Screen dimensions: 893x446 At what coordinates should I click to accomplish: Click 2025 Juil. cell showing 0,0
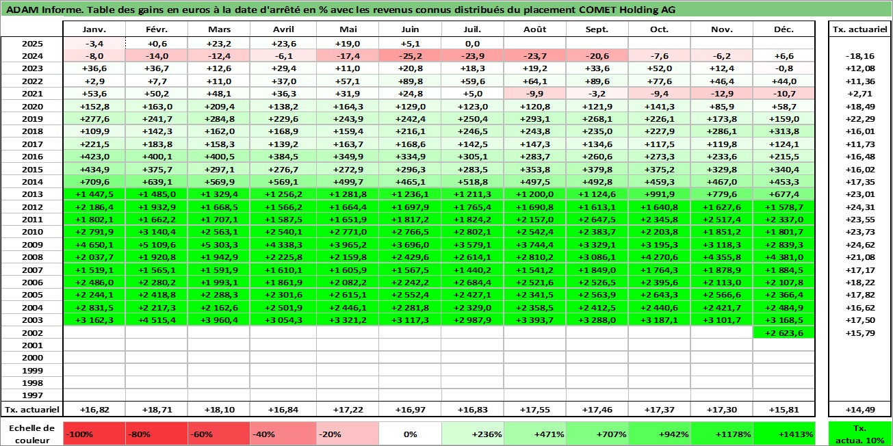click(472, 43)
